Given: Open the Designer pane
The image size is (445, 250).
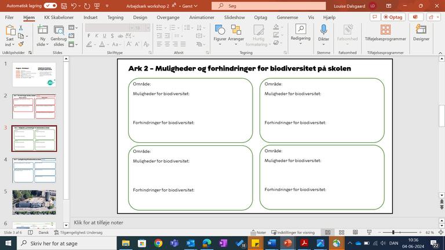Looking at the screenshot, I should 421,33.
